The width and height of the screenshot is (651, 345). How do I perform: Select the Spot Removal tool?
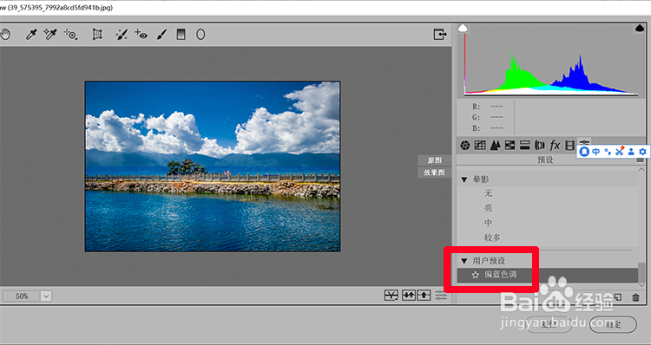122,35
